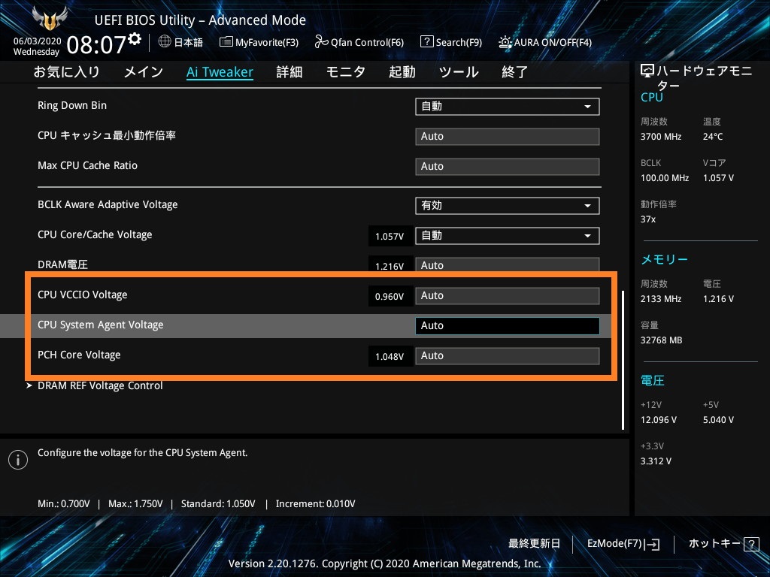Click the 2133 MHz memory frequency value
This screenshot has width=770, height=577.
tap(661, 299)
